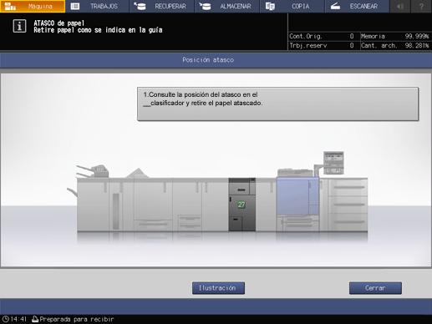Open help with the question mark icon
The image size is (432, 324).
[x=421, y=6]
